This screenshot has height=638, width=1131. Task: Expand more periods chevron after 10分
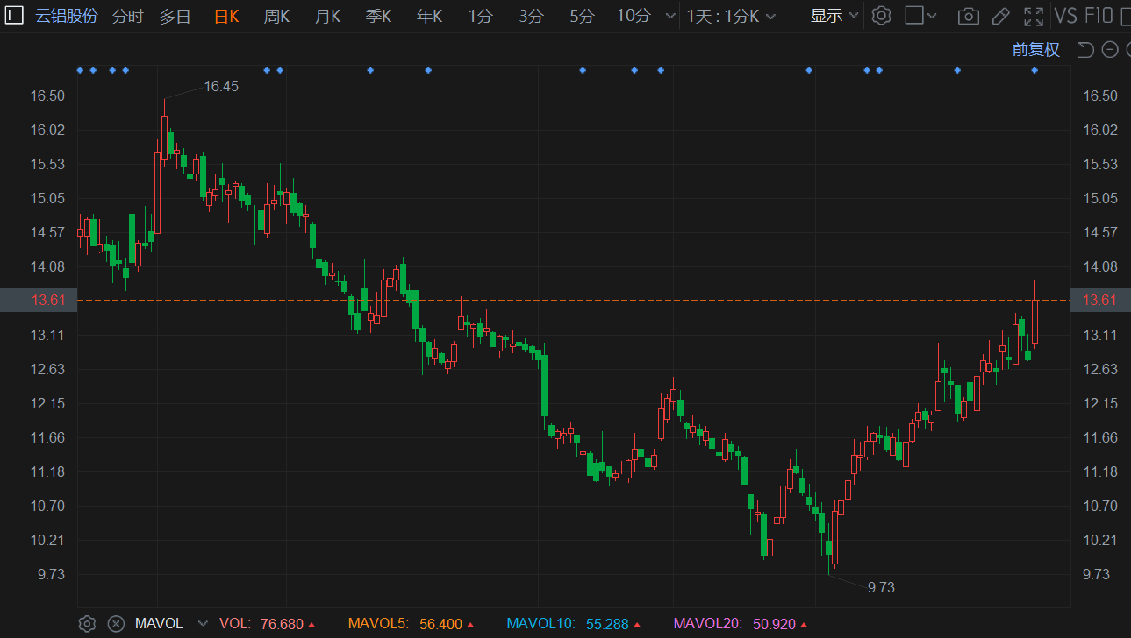(671, 17)
